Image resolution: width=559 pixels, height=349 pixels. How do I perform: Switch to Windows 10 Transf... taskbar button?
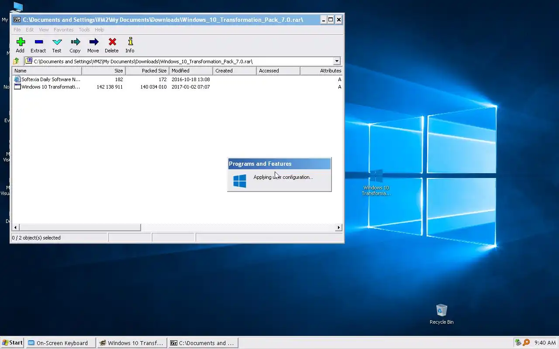pos(131,343)
